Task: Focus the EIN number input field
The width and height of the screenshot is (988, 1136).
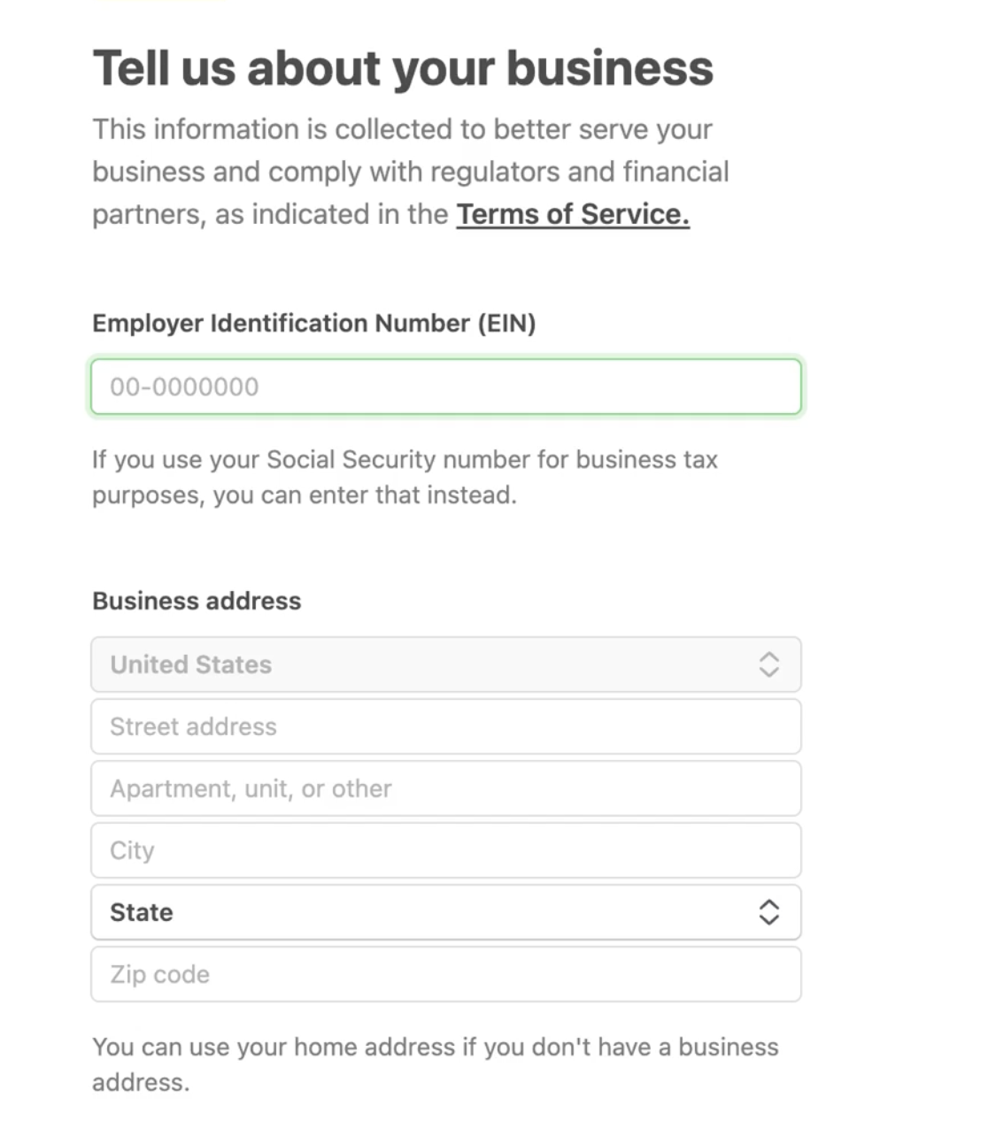Action: coord(446,387)
